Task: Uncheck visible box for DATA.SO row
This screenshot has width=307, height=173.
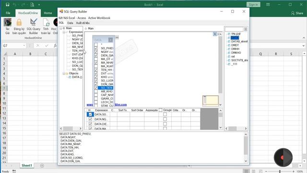Action: point(90,114)
